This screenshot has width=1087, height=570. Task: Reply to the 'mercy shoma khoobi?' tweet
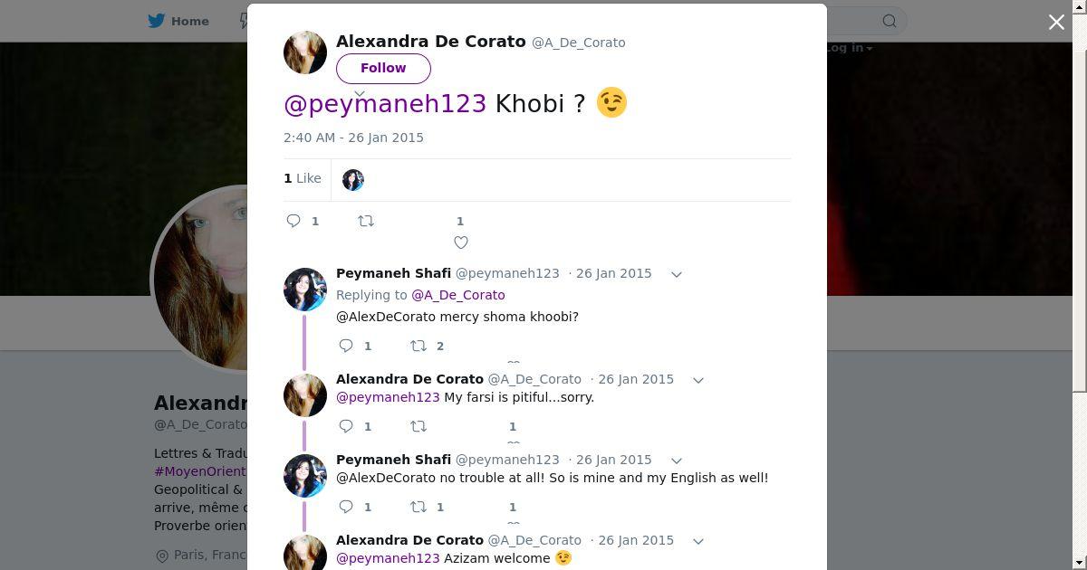(346, 346)
